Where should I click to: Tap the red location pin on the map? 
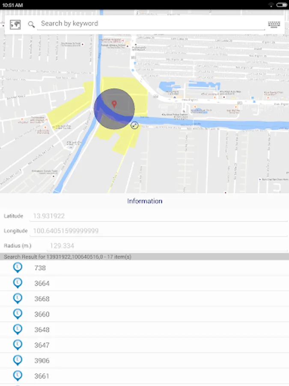coord(114,104)
